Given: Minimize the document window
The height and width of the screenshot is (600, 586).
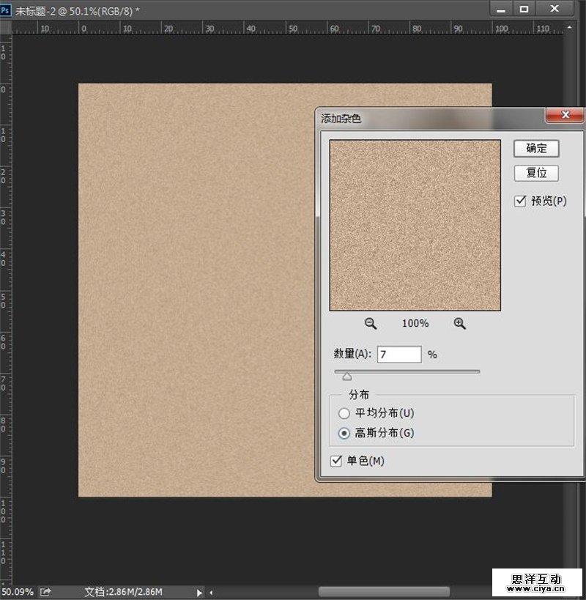Looking at the screenshot, I should tap(500, 9).
